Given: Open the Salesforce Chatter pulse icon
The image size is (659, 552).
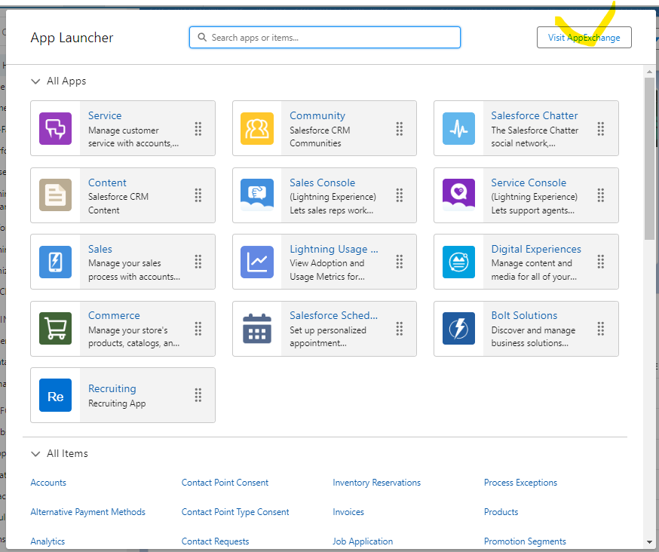Looking at the screenshot, I should [458, 129].
